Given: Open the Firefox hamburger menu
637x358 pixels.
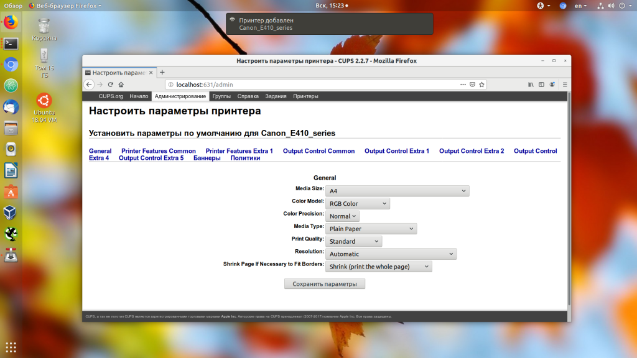Looking at the screenshot, I should click(565, 85).
